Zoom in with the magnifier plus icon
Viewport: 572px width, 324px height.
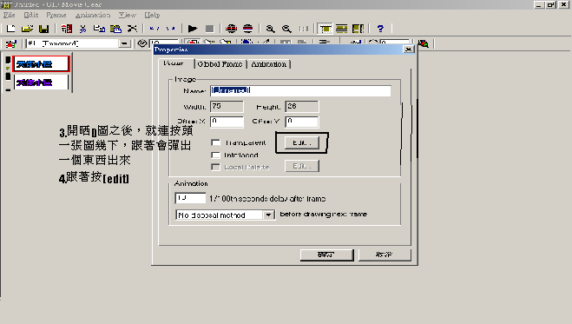tap(270, 29)
